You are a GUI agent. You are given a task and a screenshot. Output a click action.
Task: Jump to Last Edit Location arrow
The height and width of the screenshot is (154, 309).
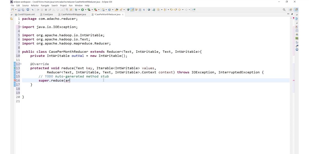tap(171, 10)
